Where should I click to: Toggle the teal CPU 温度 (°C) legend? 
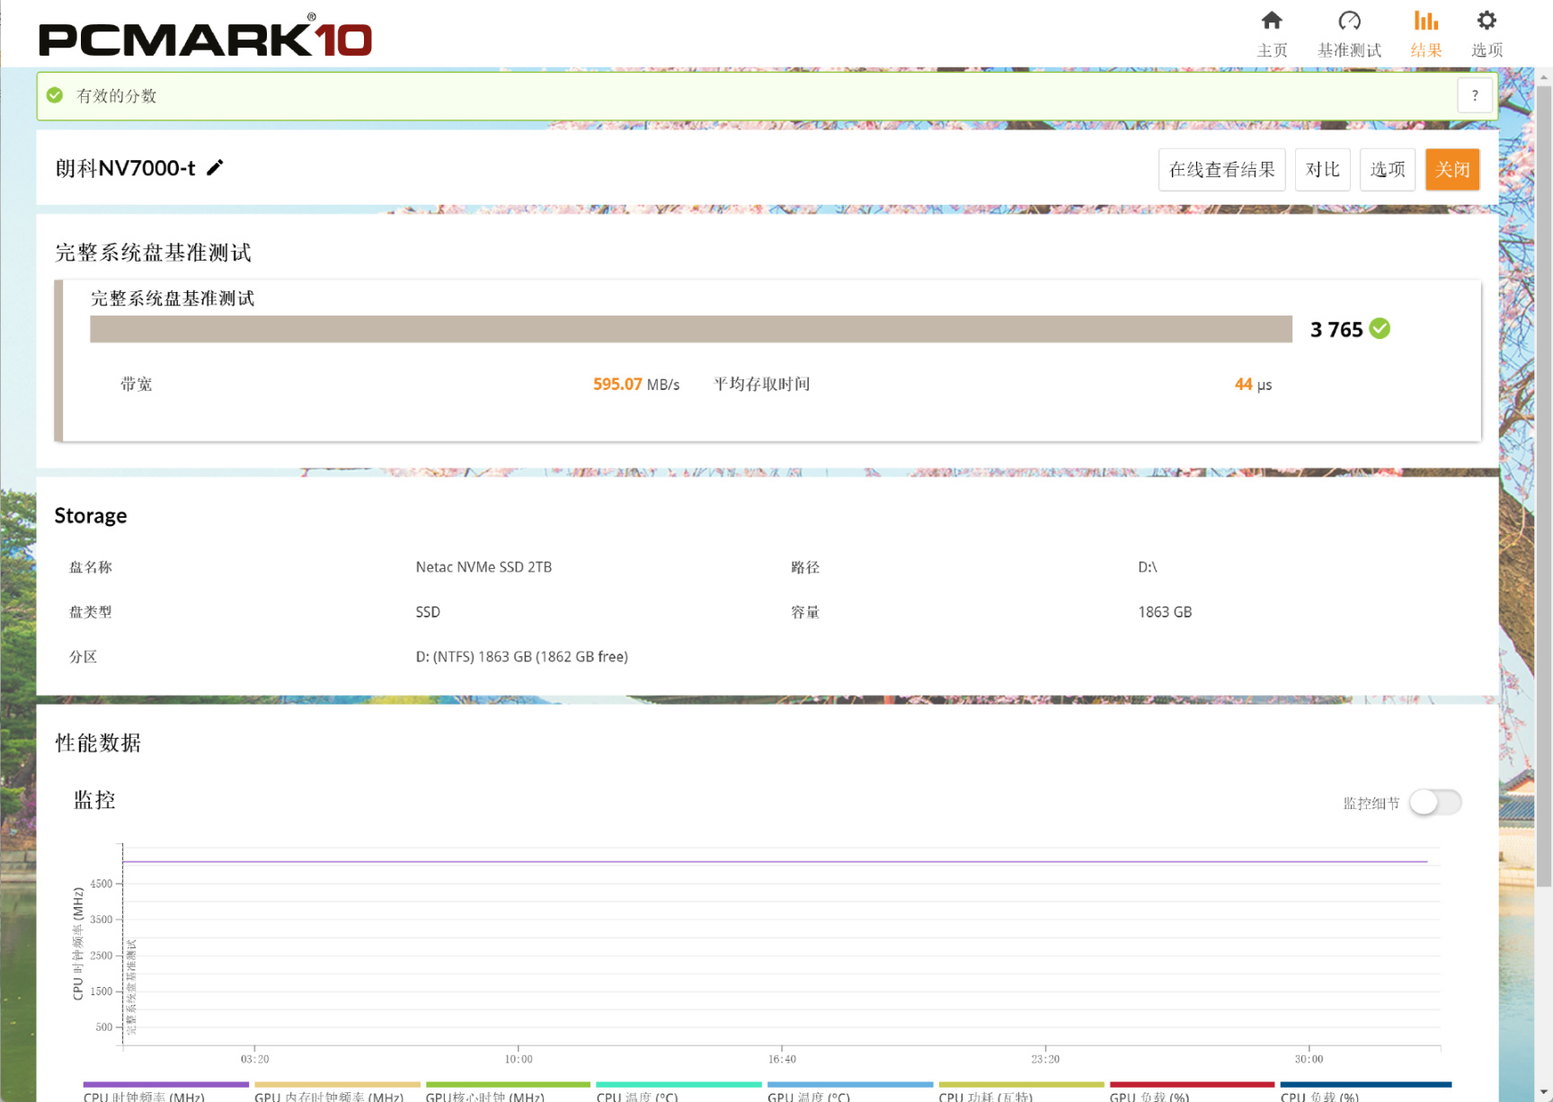tap(679, 1091)
